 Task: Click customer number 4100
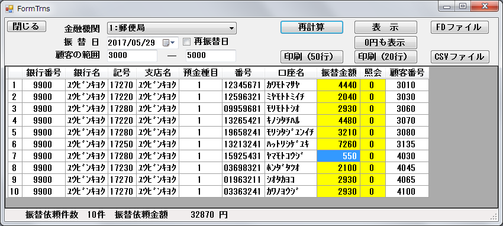[407, 192]
